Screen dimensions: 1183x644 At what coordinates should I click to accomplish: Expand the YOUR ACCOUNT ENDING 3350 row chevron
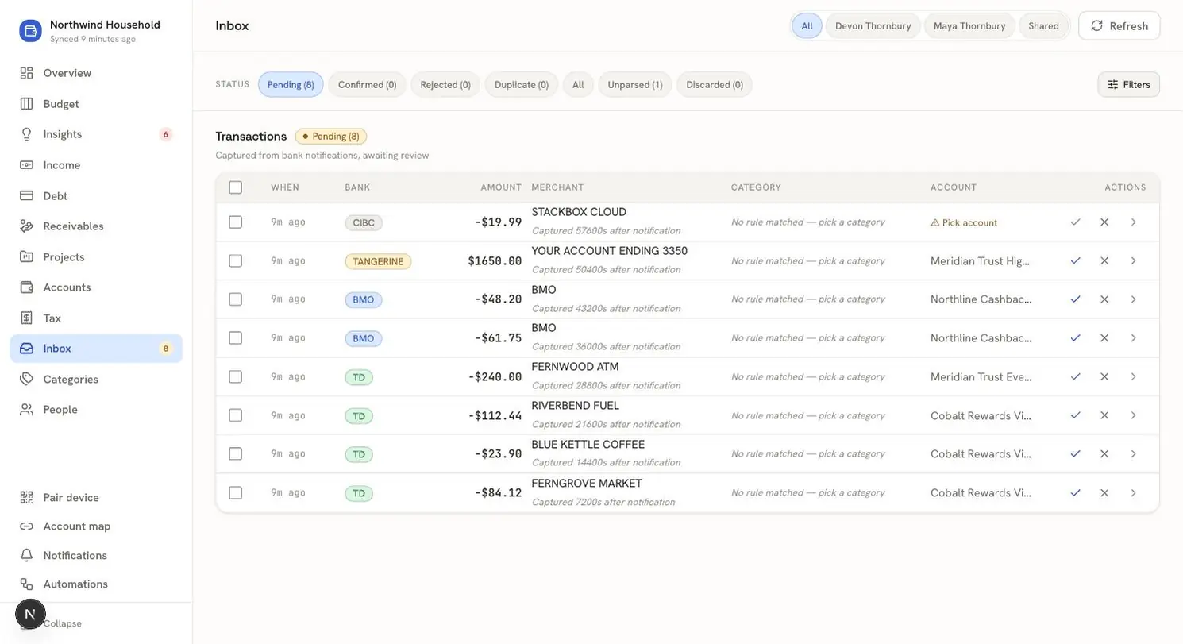click(1133, 260)
